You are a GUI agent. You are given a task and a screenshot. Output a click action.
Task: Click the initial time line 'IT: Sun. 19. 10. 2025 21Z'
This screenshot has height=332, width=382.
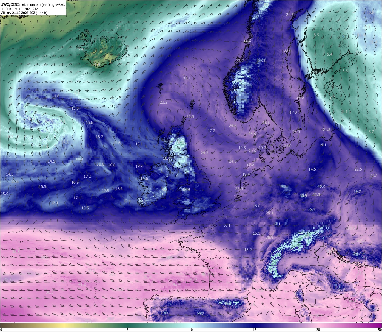19,9
